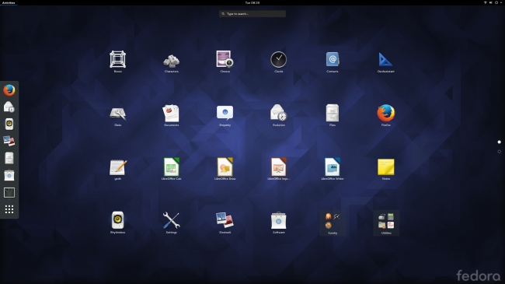Focus the Type to search field
Screen dimensions: 505x284
pyautogui.click(x=252, y=14)
